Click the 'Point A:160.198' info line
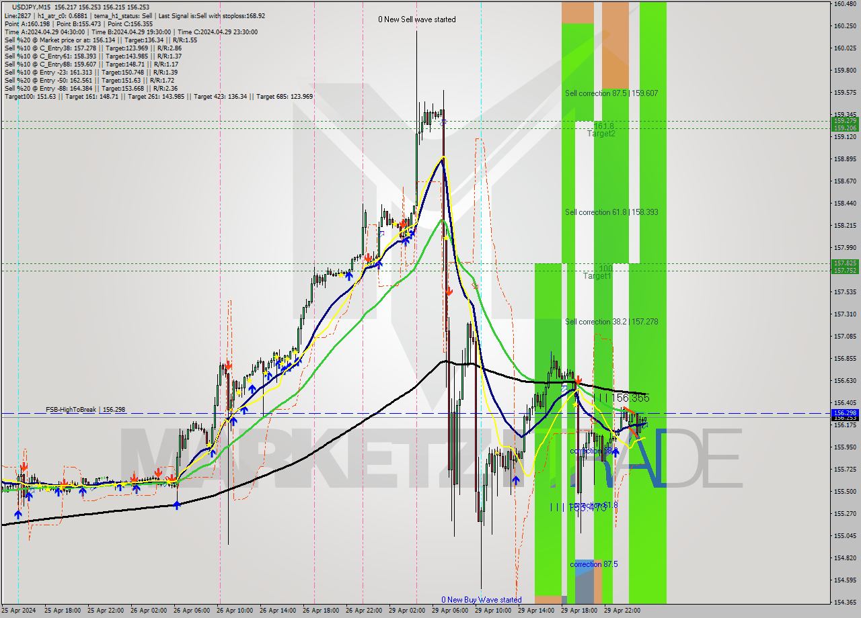Screen dimensions: 861x618 click(79, 24)
